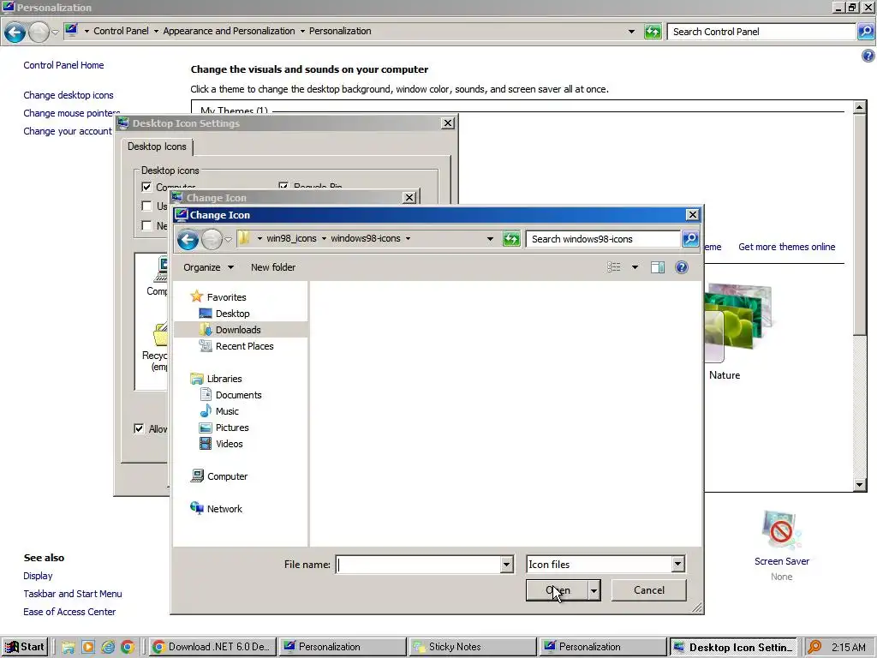Toggle the Computer desktop icon checkbox
This screenshot has height=658, width=877.
point(146,187)
